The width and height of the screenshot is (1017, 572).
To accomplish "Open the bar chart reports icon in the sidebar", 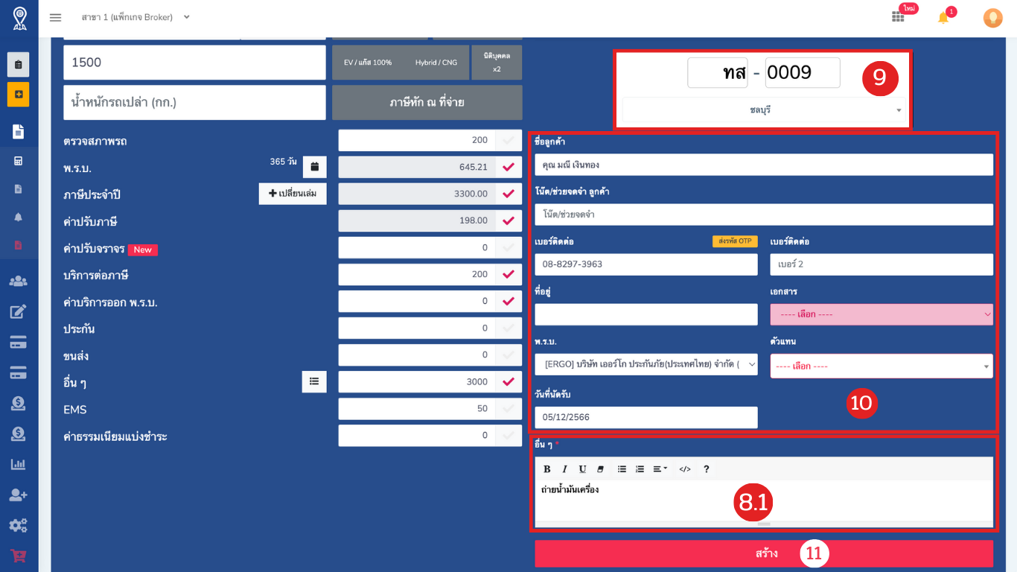I will [19, 464].
